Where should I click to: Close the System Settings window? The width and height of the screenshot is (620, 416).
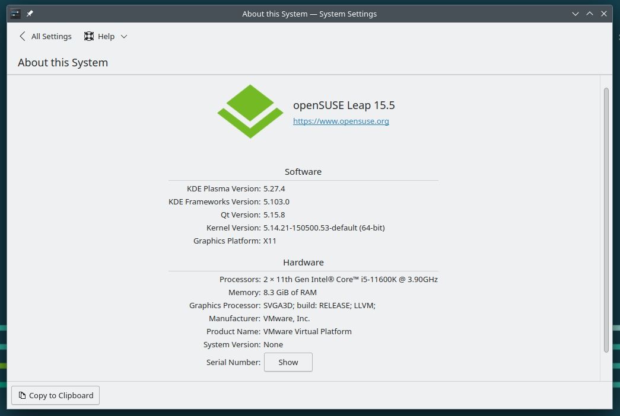(604, 14)
